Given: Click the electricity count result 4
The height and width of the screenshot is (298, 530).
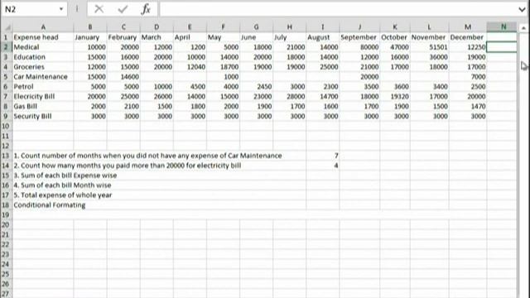Looking at the screenshot, I should [323, 166].
